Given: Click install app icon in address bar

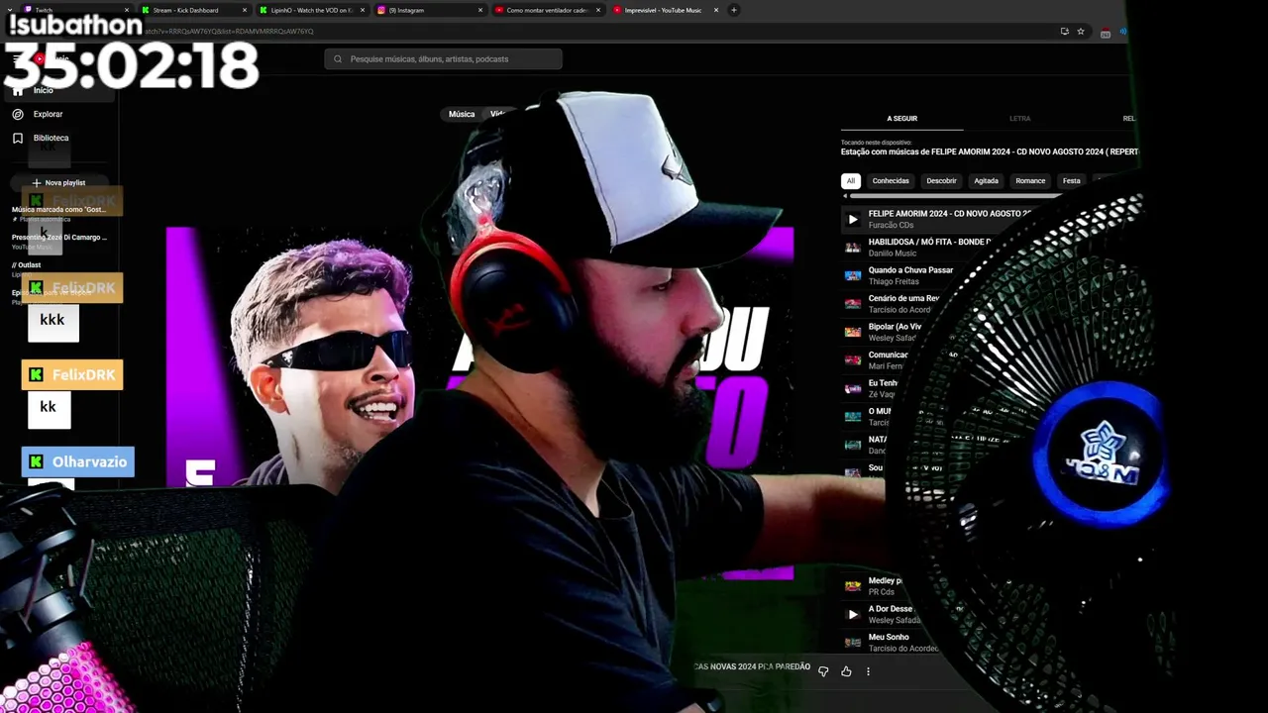Looking at the screenshot, I should 1065,32.
